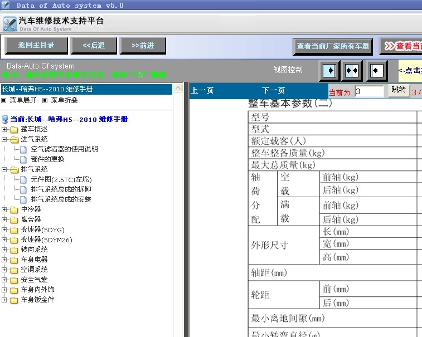The image size is (422, 337).
Task: Click the current page number input field
Action: [x=369, y=91]
